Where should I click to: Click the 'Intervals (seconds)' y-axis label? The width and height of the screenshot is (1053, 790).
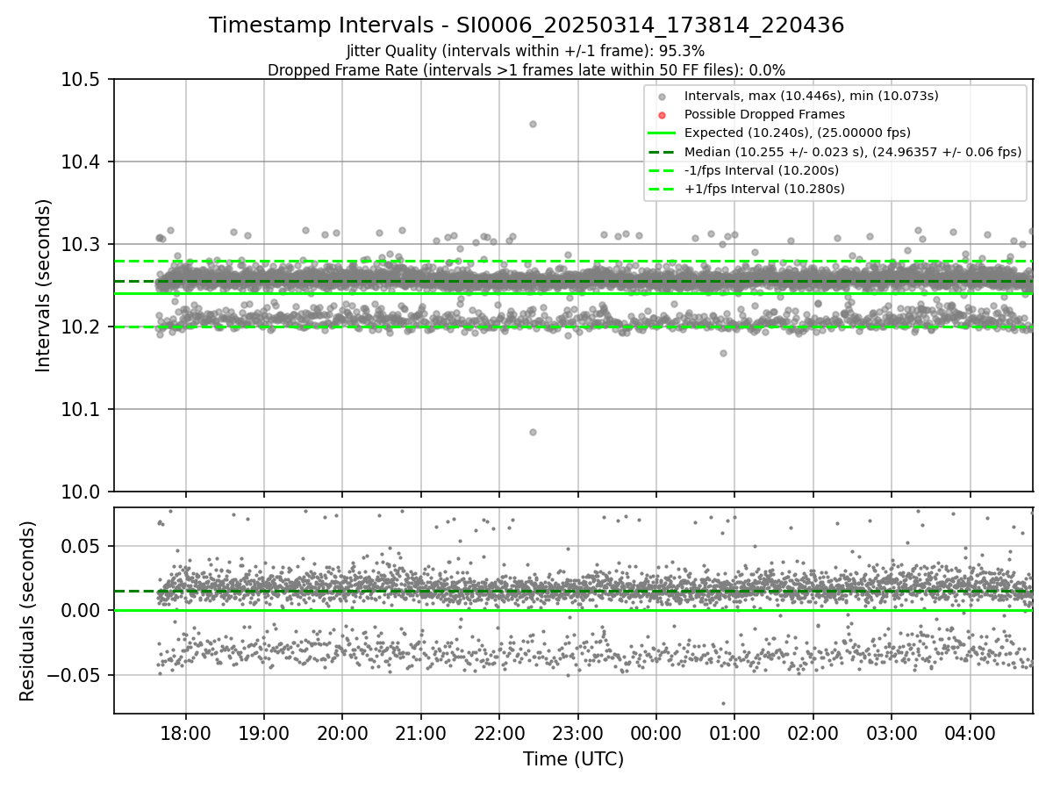coord(44,285)
